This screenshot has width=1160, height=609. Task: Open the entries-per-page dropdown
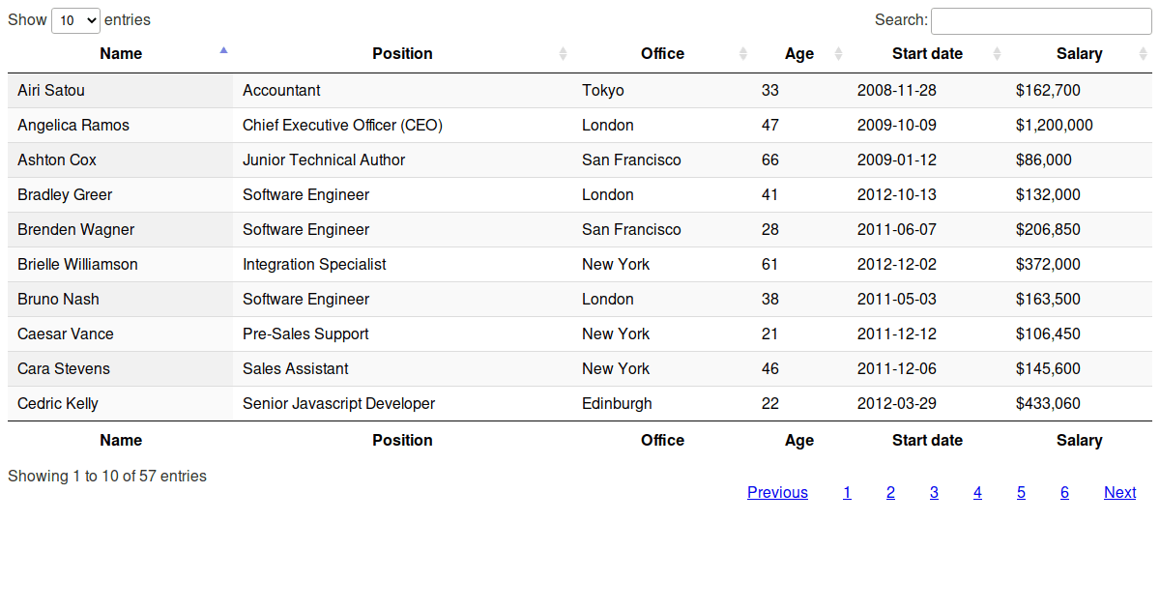[75, 20]
